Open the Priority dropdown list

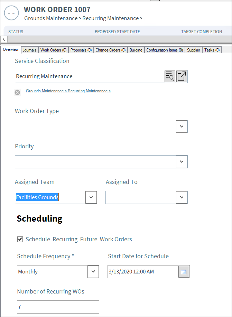click(182, 162)
